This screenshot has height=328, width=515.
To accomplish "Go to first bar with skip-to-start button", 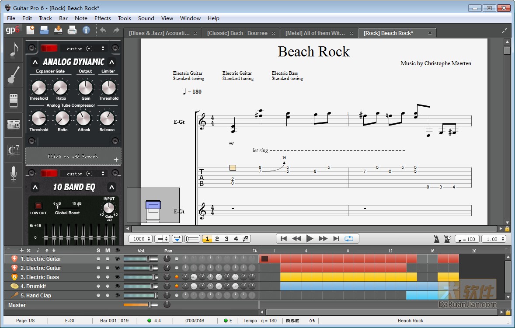I will point(284,239).
